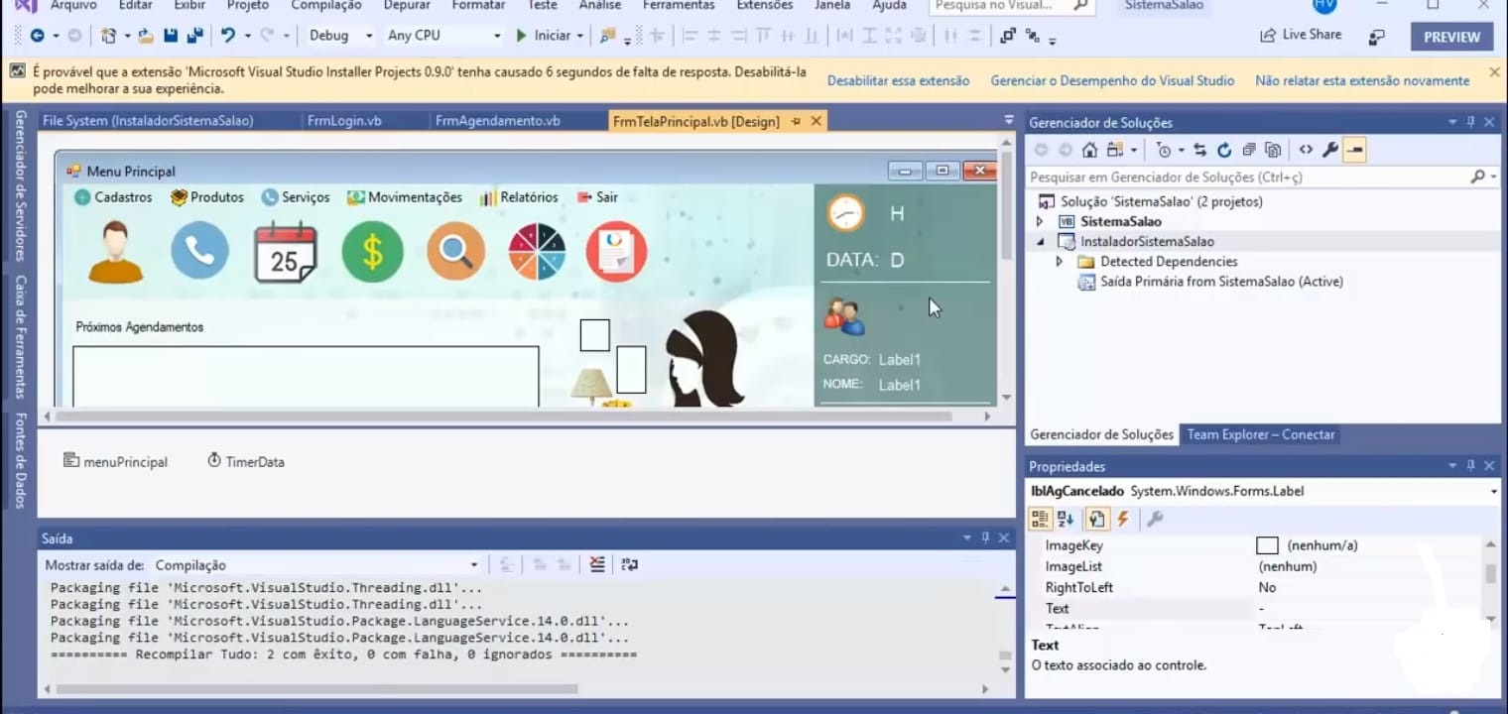Screen dimensions: 1508x714
Task: Click the colorful pie wheel icon
Action: tap(537, 251)
